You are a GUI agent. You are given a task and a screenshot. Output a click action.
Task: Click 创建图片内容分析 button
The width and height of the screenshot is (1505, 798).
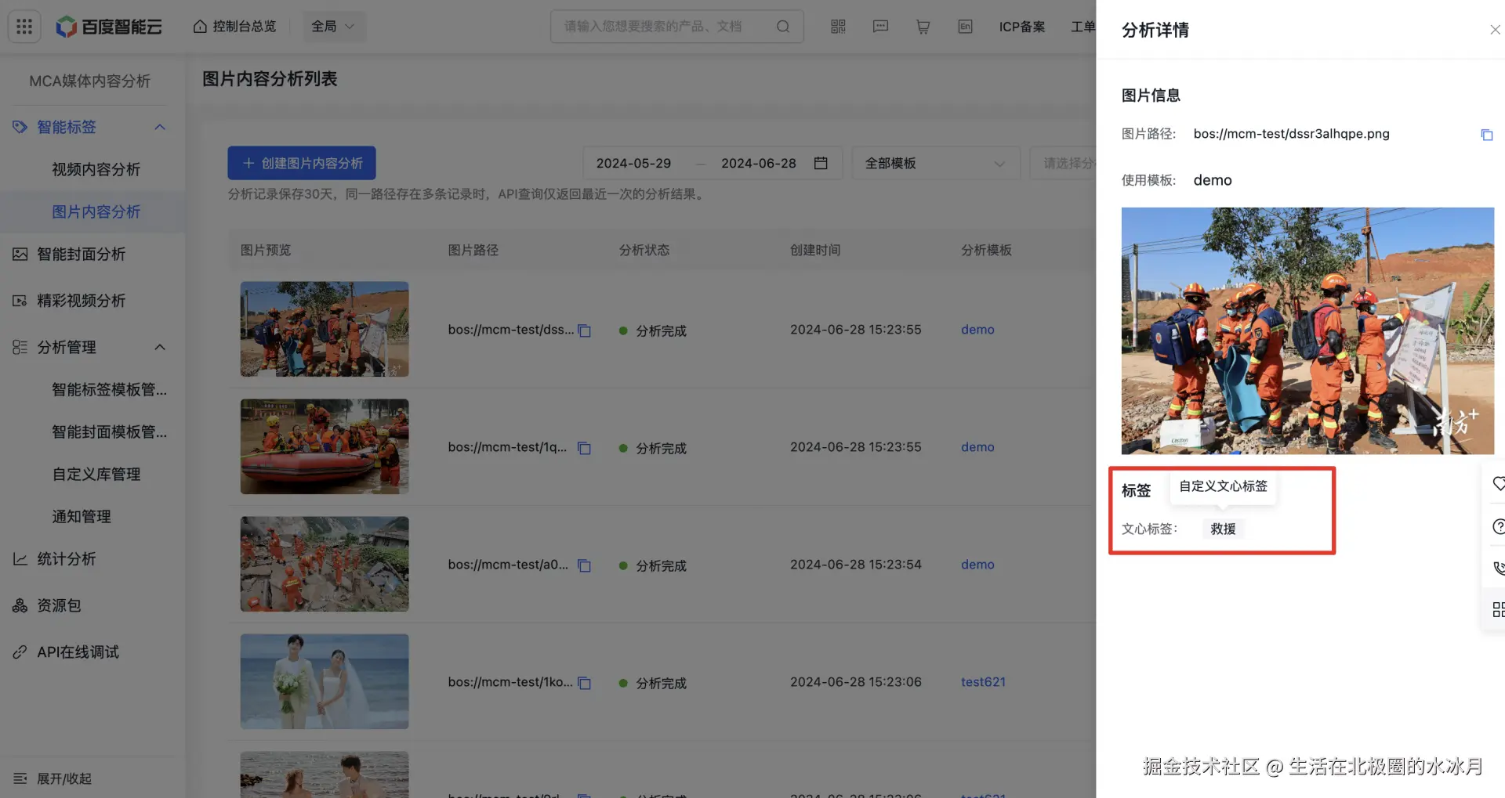tap(302, 163)
